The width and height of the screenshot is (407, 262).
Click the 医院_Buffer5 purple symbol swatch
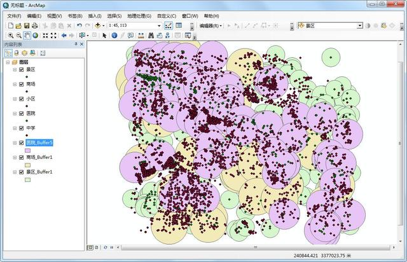pos(27,150)
